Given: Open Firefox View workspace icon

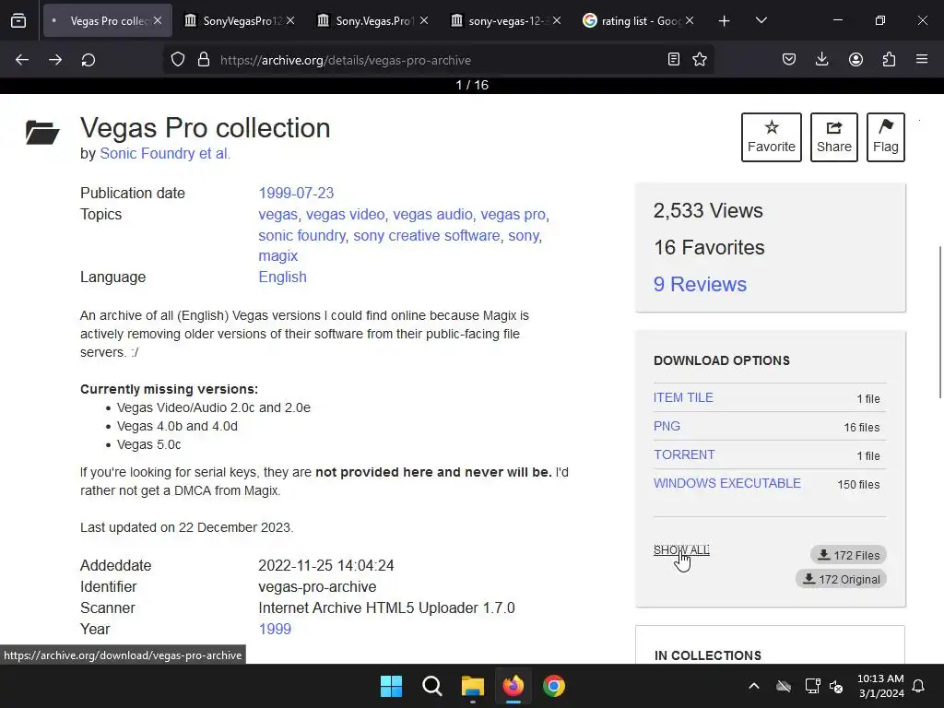Looking at the screenshot, I should coord(18,21).
